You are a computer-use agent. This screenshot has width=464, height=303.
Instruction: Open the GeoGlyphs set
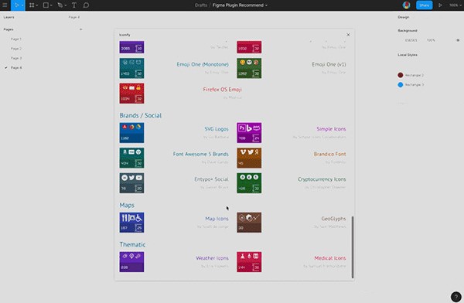point(333,219)
